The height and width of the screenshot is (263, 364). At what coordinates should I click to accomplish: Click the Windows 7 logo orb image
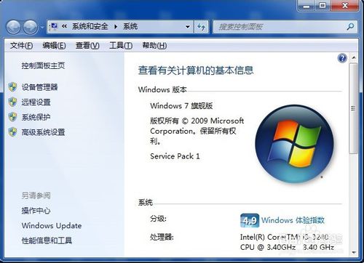294,144
